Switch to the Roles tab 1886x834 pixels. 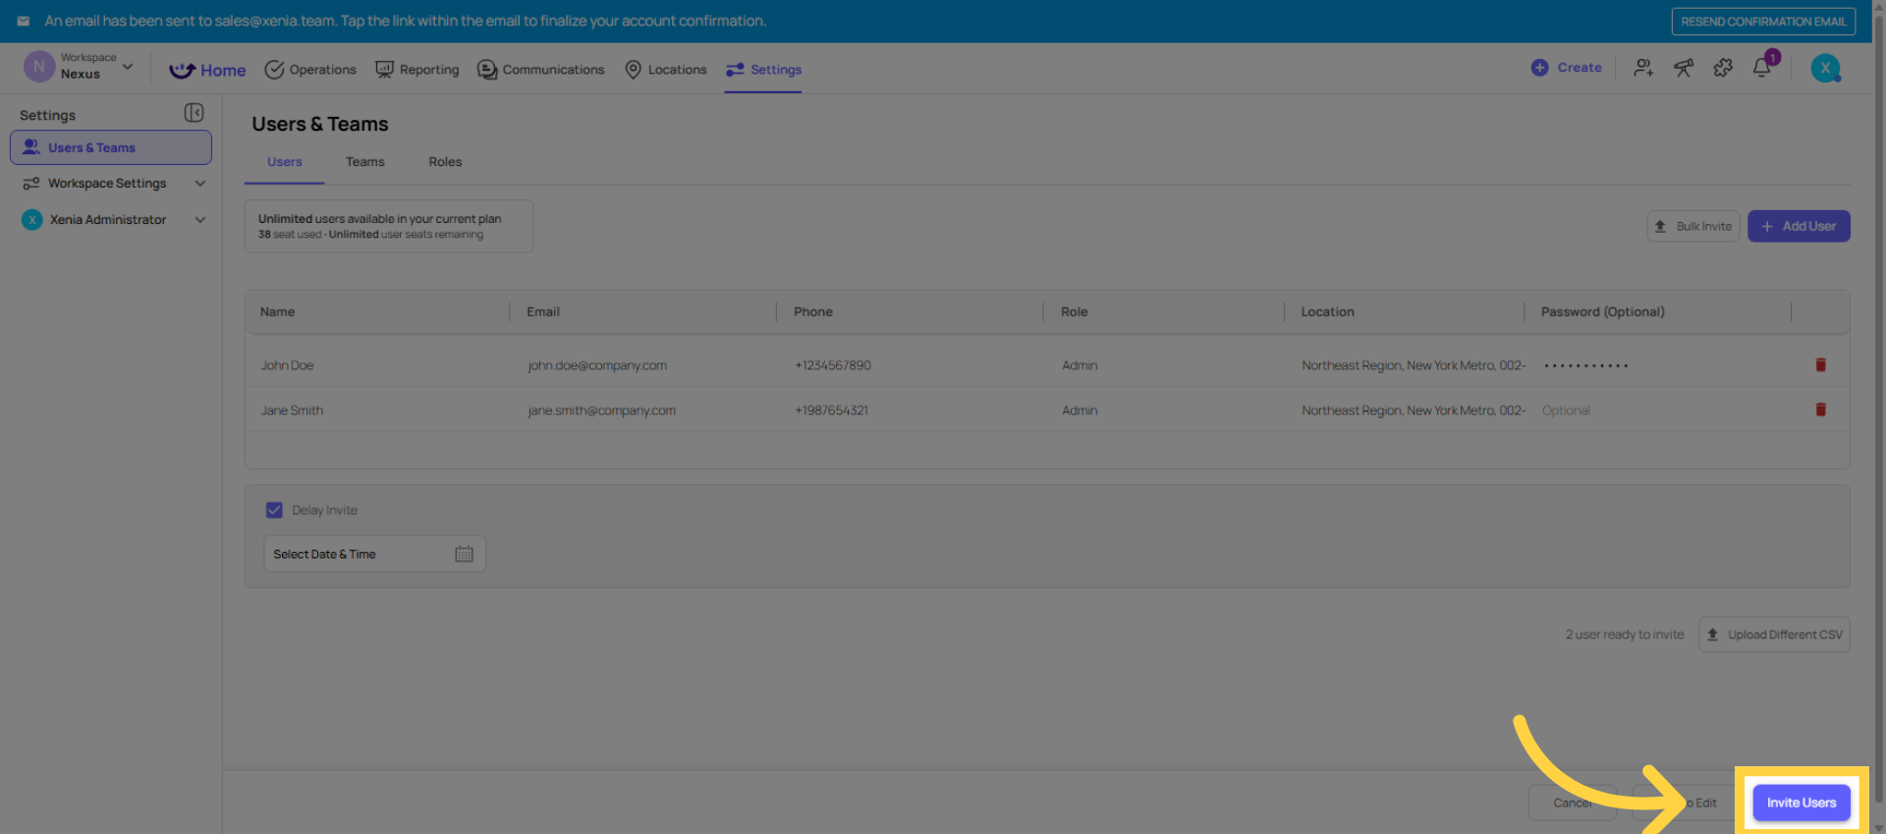(445, 162)
